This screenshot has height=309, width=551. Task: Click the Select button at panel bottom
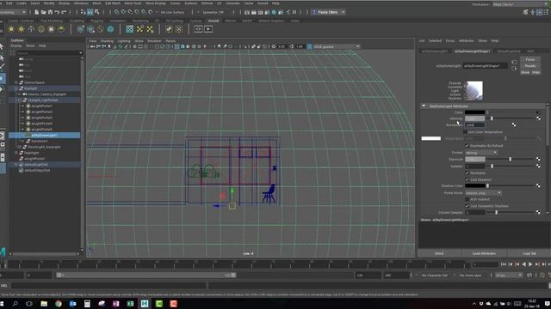point(439,253)
